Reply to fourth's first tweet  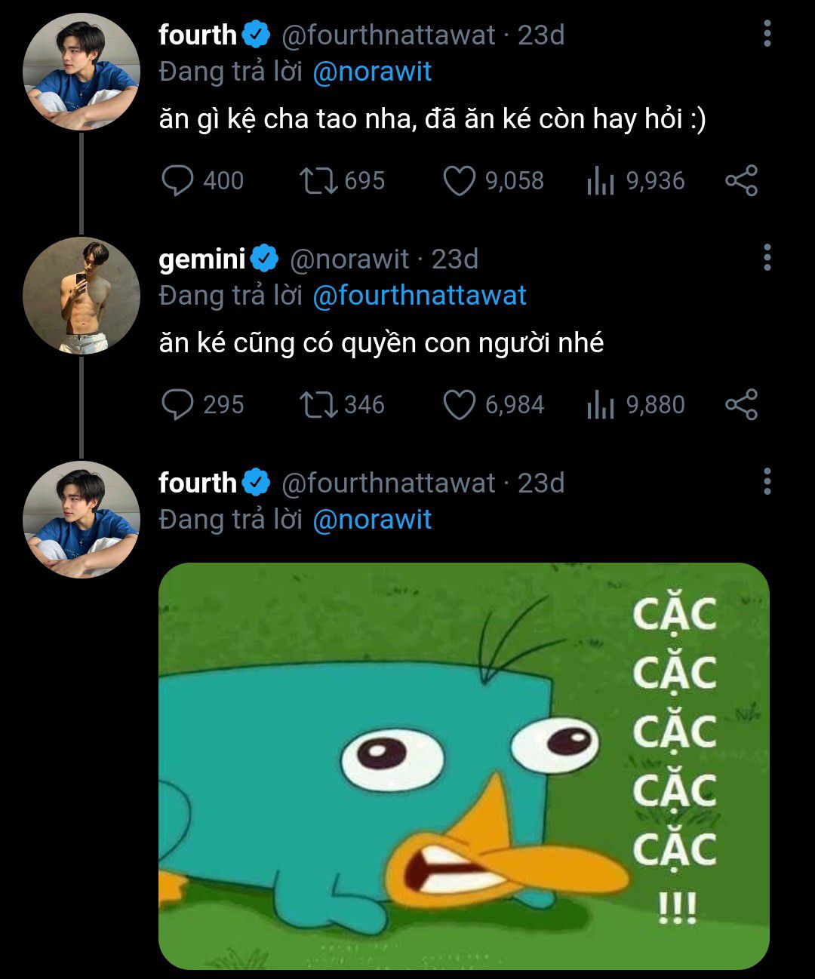click(x=178, y=181)
